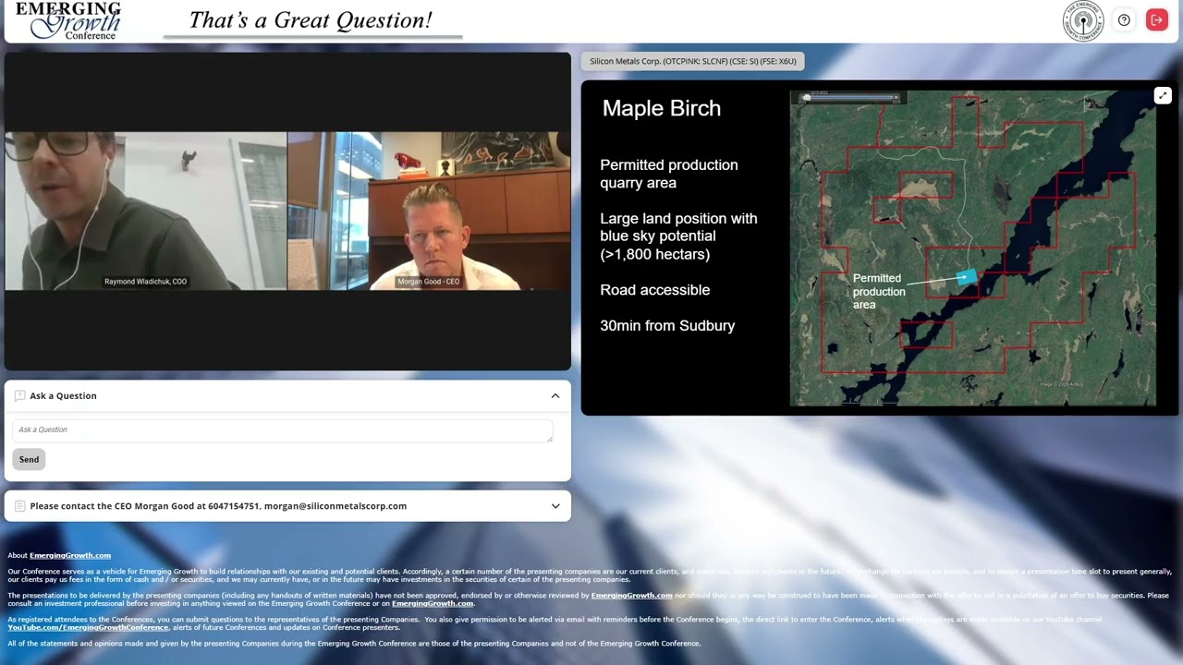Click the 'Road accessible' slide bullet
The height and width of the screenshot is (665, 1183).
pyautogui.click(x=655, y=290)
